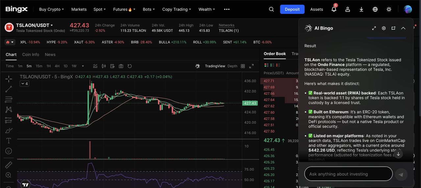Toggle light/dark theme sun icon
421x188 pixels.
click(x=389, y=10)
